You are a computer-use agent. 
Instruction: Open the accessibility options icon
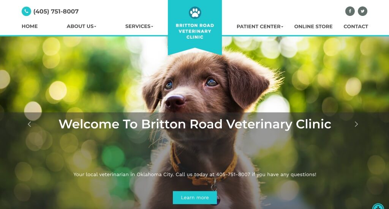378,206
